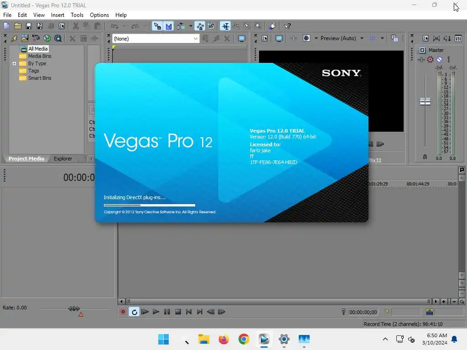
Task: Click the trimmer external monitor icon
Action: coord(242,38)
